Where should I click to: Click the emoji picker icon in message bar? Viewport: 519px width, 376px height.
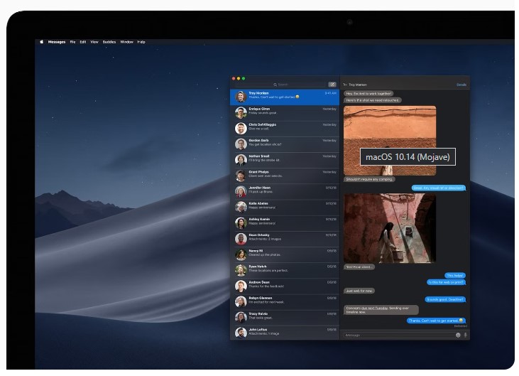click(x=458, y=335)
